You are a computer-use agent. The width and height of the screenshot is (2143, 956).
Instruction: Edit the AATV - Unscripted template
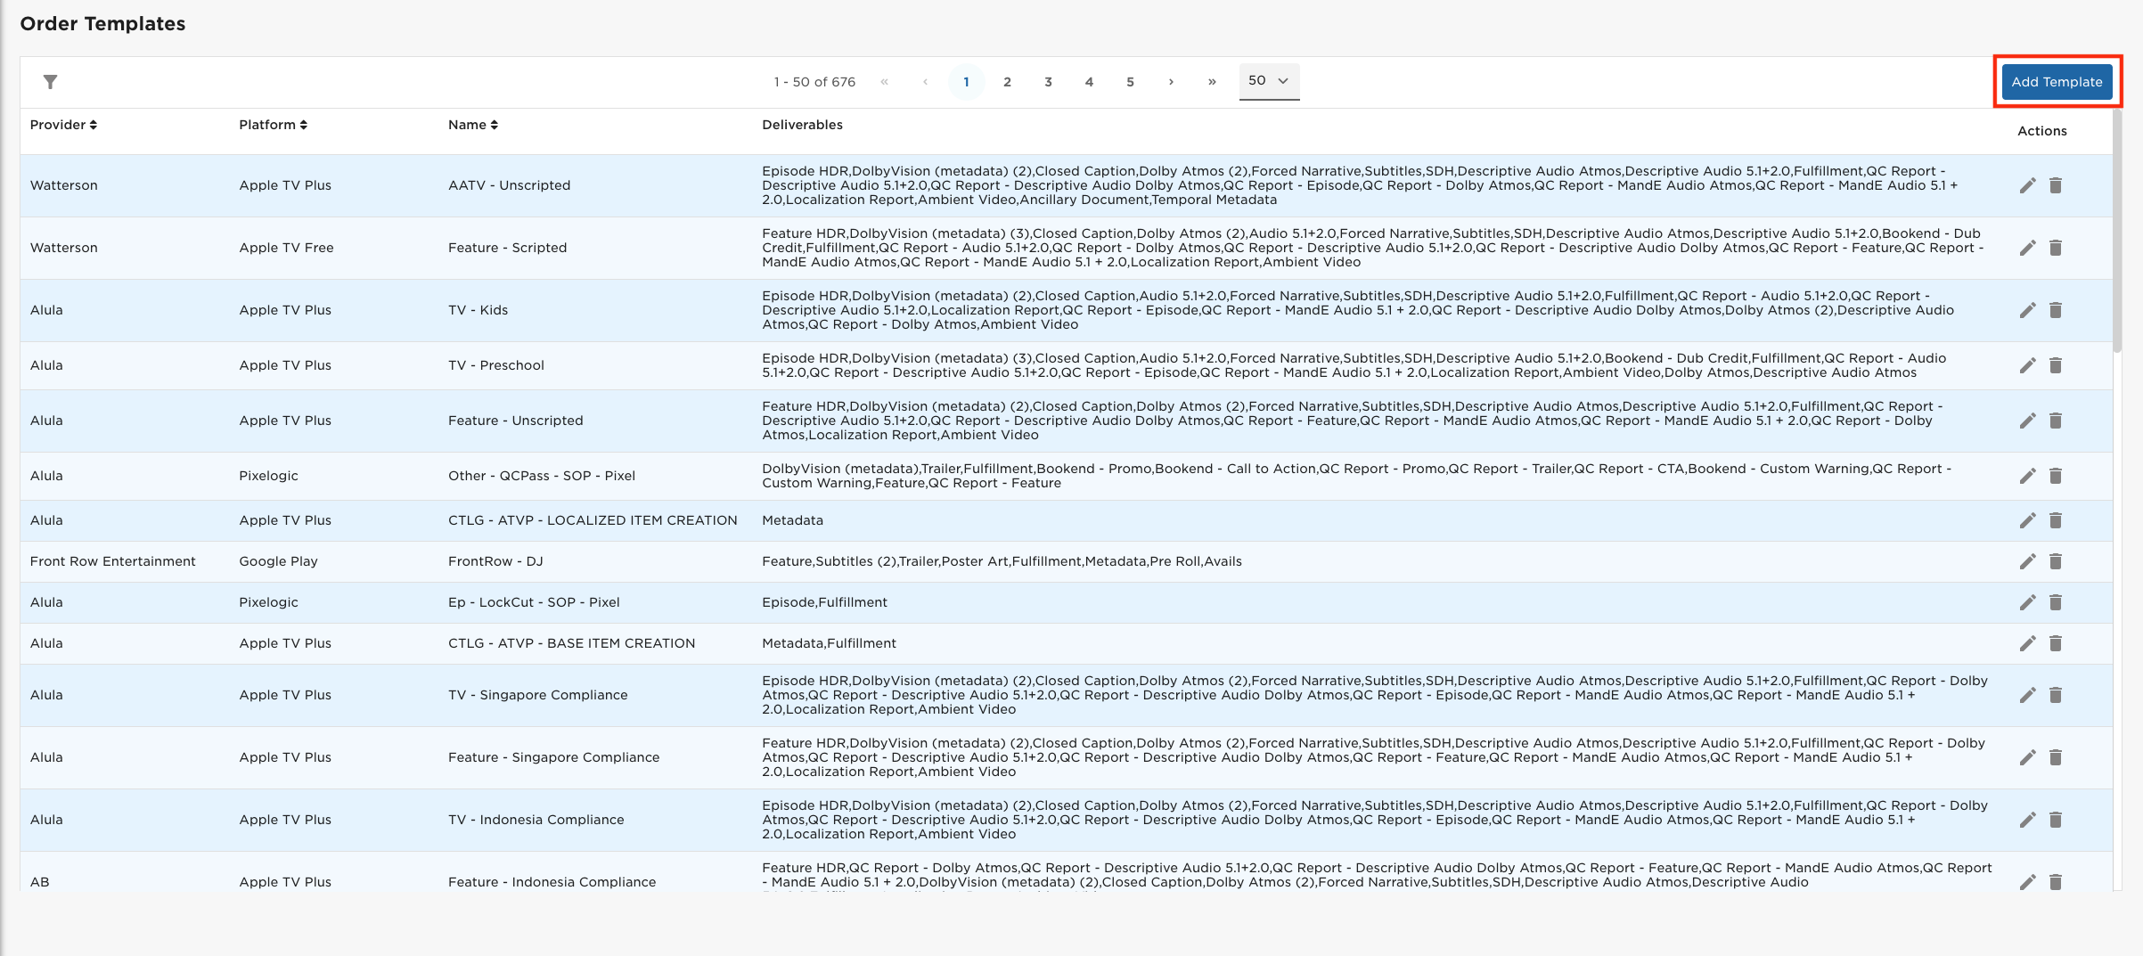coord(2027,185)
